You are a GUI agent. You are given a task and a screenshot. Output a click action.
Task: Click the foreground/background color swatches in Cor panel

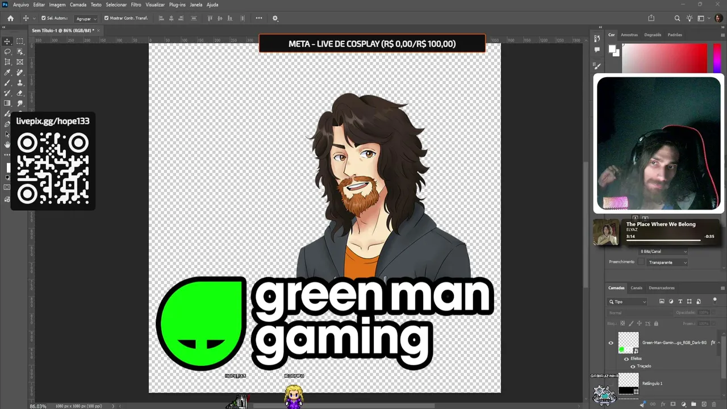(614, 51)
